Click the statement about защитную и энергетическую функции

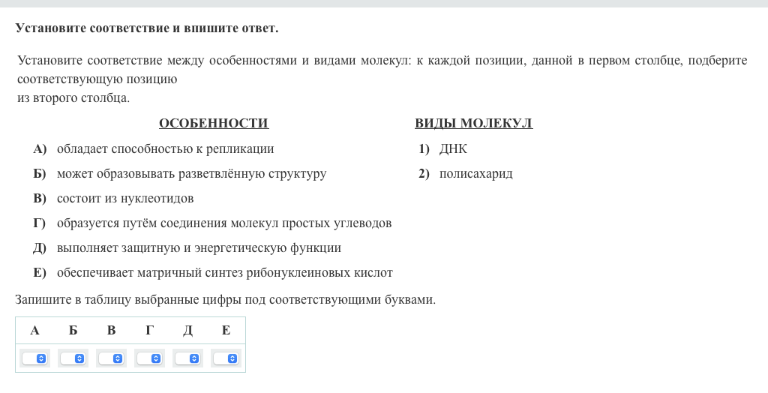(199, 247)
